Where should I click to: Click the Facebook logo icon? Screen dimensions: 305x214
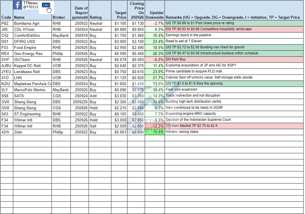(18, 5)
